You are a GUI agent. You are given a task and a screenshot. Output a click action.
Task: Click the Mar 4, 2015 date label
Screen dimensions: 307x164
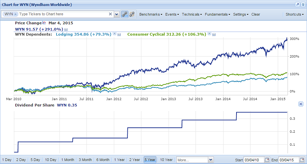click(61, 23)
